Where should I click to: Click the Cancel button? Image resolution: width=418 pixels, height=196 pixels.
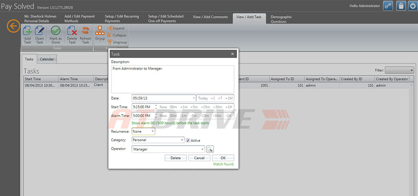(x=199, y=158)
